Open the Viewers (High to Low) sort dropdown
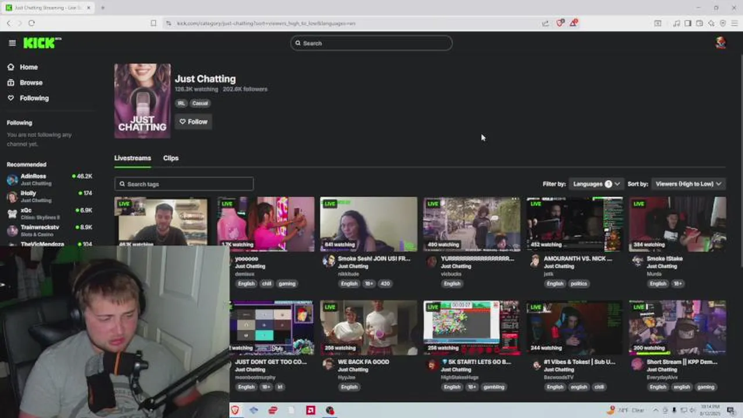Viewport: 743px width, 418px height. [689, 184]
